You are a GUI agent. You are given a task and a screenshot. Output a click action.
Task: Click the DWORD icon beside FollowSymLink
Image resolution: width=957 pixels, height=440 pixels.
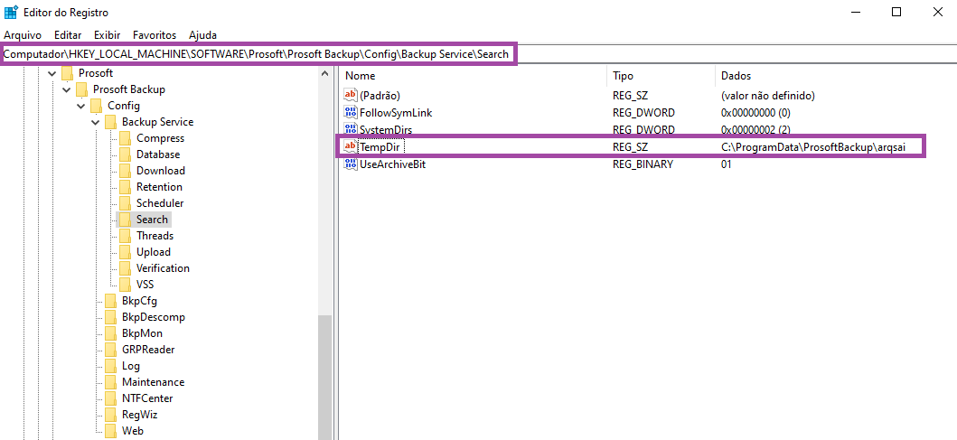click(351, 112)
